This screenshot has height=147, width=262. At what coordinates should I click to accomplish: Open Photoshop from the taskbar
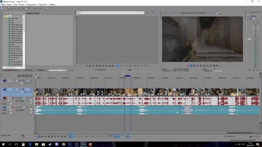click(70, 144)
